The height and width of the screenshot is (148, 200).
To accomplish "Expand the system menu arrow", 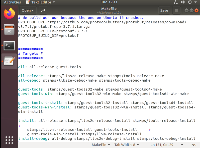I will click(196, 2).
